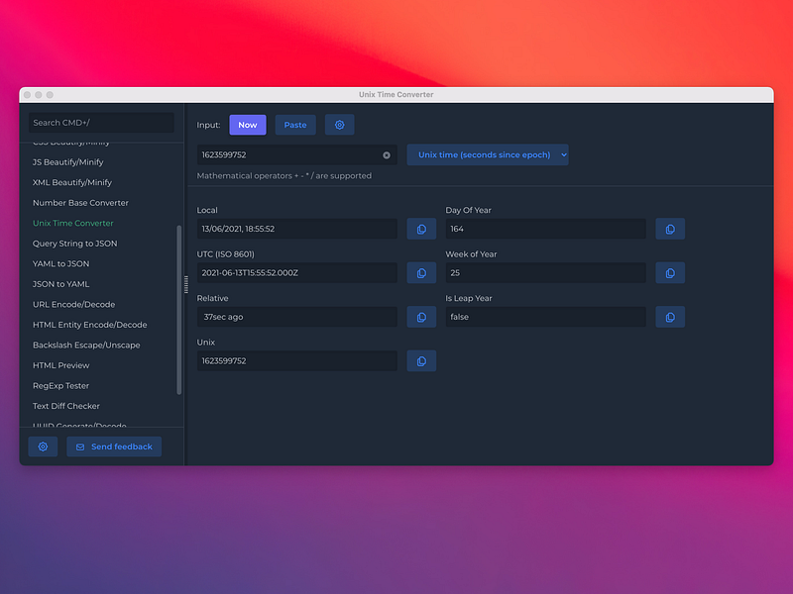Copy the Is Leap Year value
Viewport: 793px width, 594px height.
(x=670, y=317)
